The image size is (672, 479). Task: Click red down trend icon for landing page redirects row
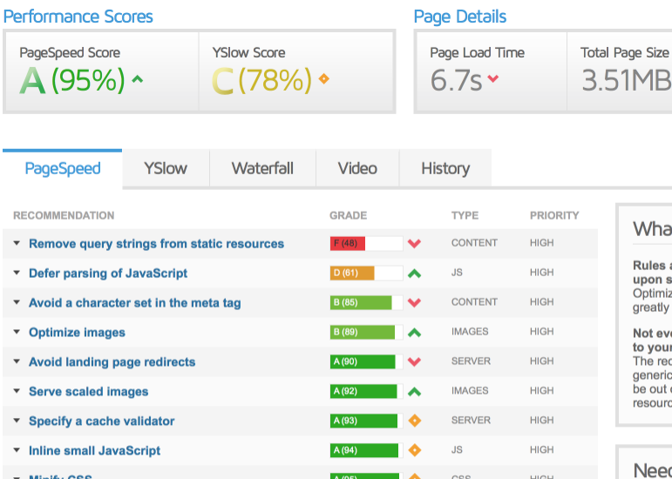tap(414, 361)
